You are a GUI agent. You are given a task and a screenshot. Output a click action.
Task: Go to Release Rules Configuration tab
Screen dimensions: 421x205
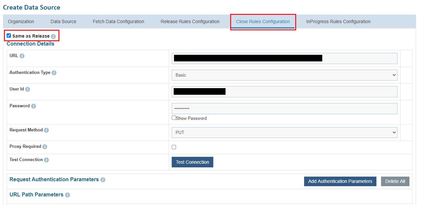point(190,21)
